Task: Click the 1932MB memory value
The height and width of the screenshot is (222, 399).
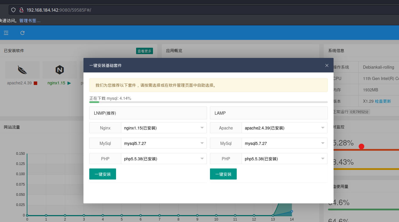Action: pos(371,90)
